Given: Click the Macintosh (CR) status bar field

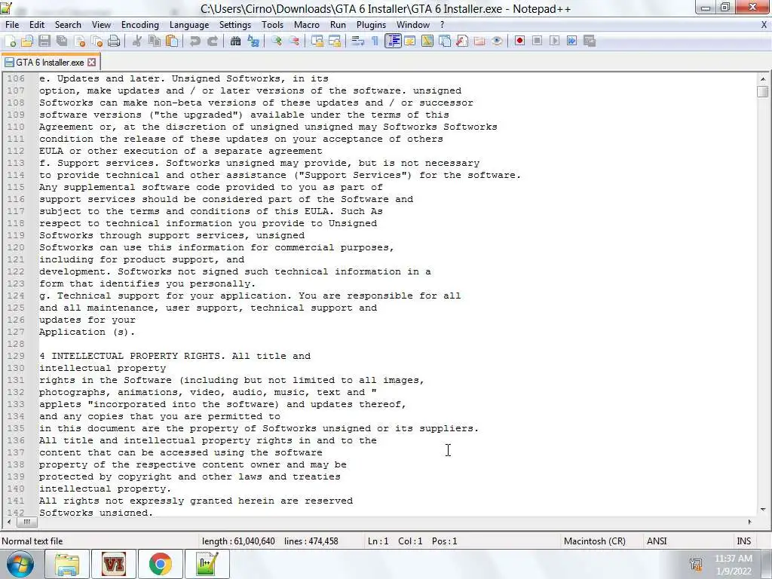Looking at the screenshot, I should click(595, 541).
